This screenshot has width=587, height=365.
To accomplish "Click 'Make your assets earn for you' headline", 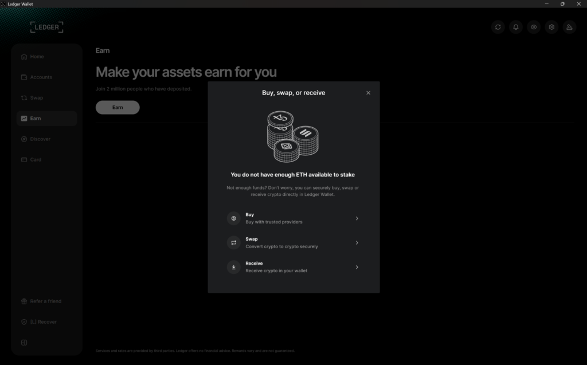I will 186,72.
